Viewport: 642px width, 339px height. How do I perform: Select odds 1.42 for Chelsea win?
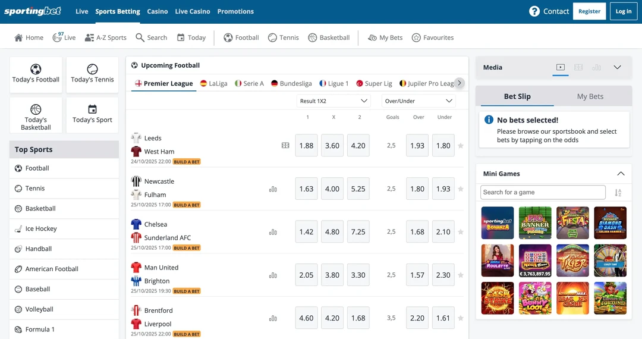pos(306,232)
